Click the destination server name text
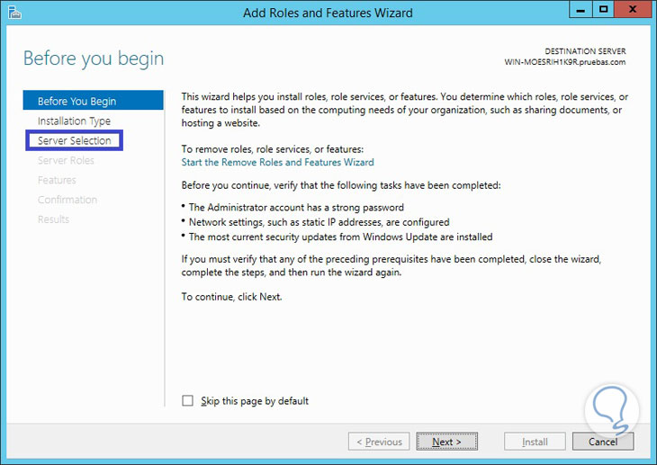 tap(564, 62)
